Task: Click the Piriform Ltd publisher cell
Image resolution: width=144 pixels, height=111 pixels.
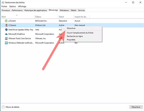Action: click(x=40, y=25)
